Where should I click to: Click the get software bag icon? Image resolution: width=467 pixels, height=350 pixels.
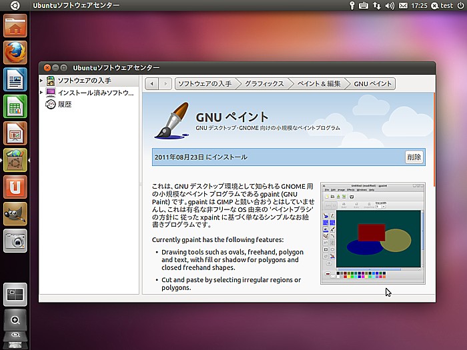(x=51, y=81)
